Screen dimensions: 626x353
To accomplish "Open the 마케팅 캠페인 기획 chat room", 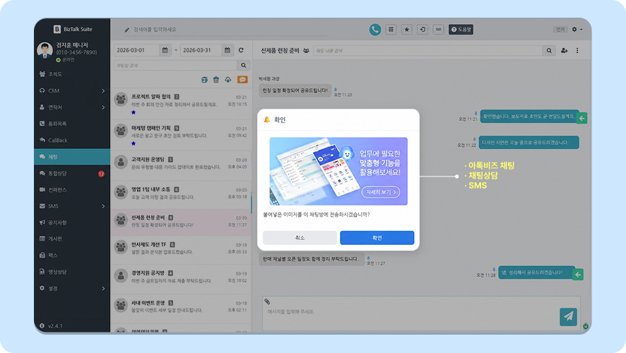I will tap(181, 135).
